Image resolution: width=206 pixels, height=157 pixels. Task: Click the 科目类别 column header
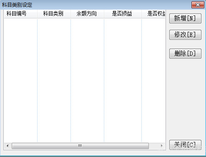pyautogui.click(x=54, y=14)
